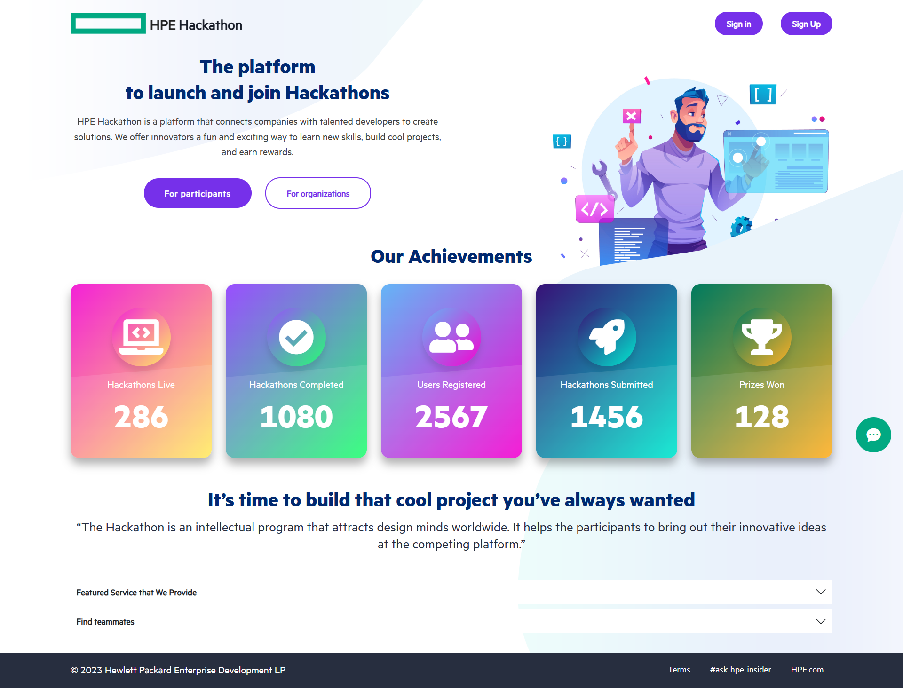Image resolution: width=903 pixels, height=688 pixels.
Task: Click the 2567 Users Registered count
Action: pyautogui.click(x=451, y=417)
